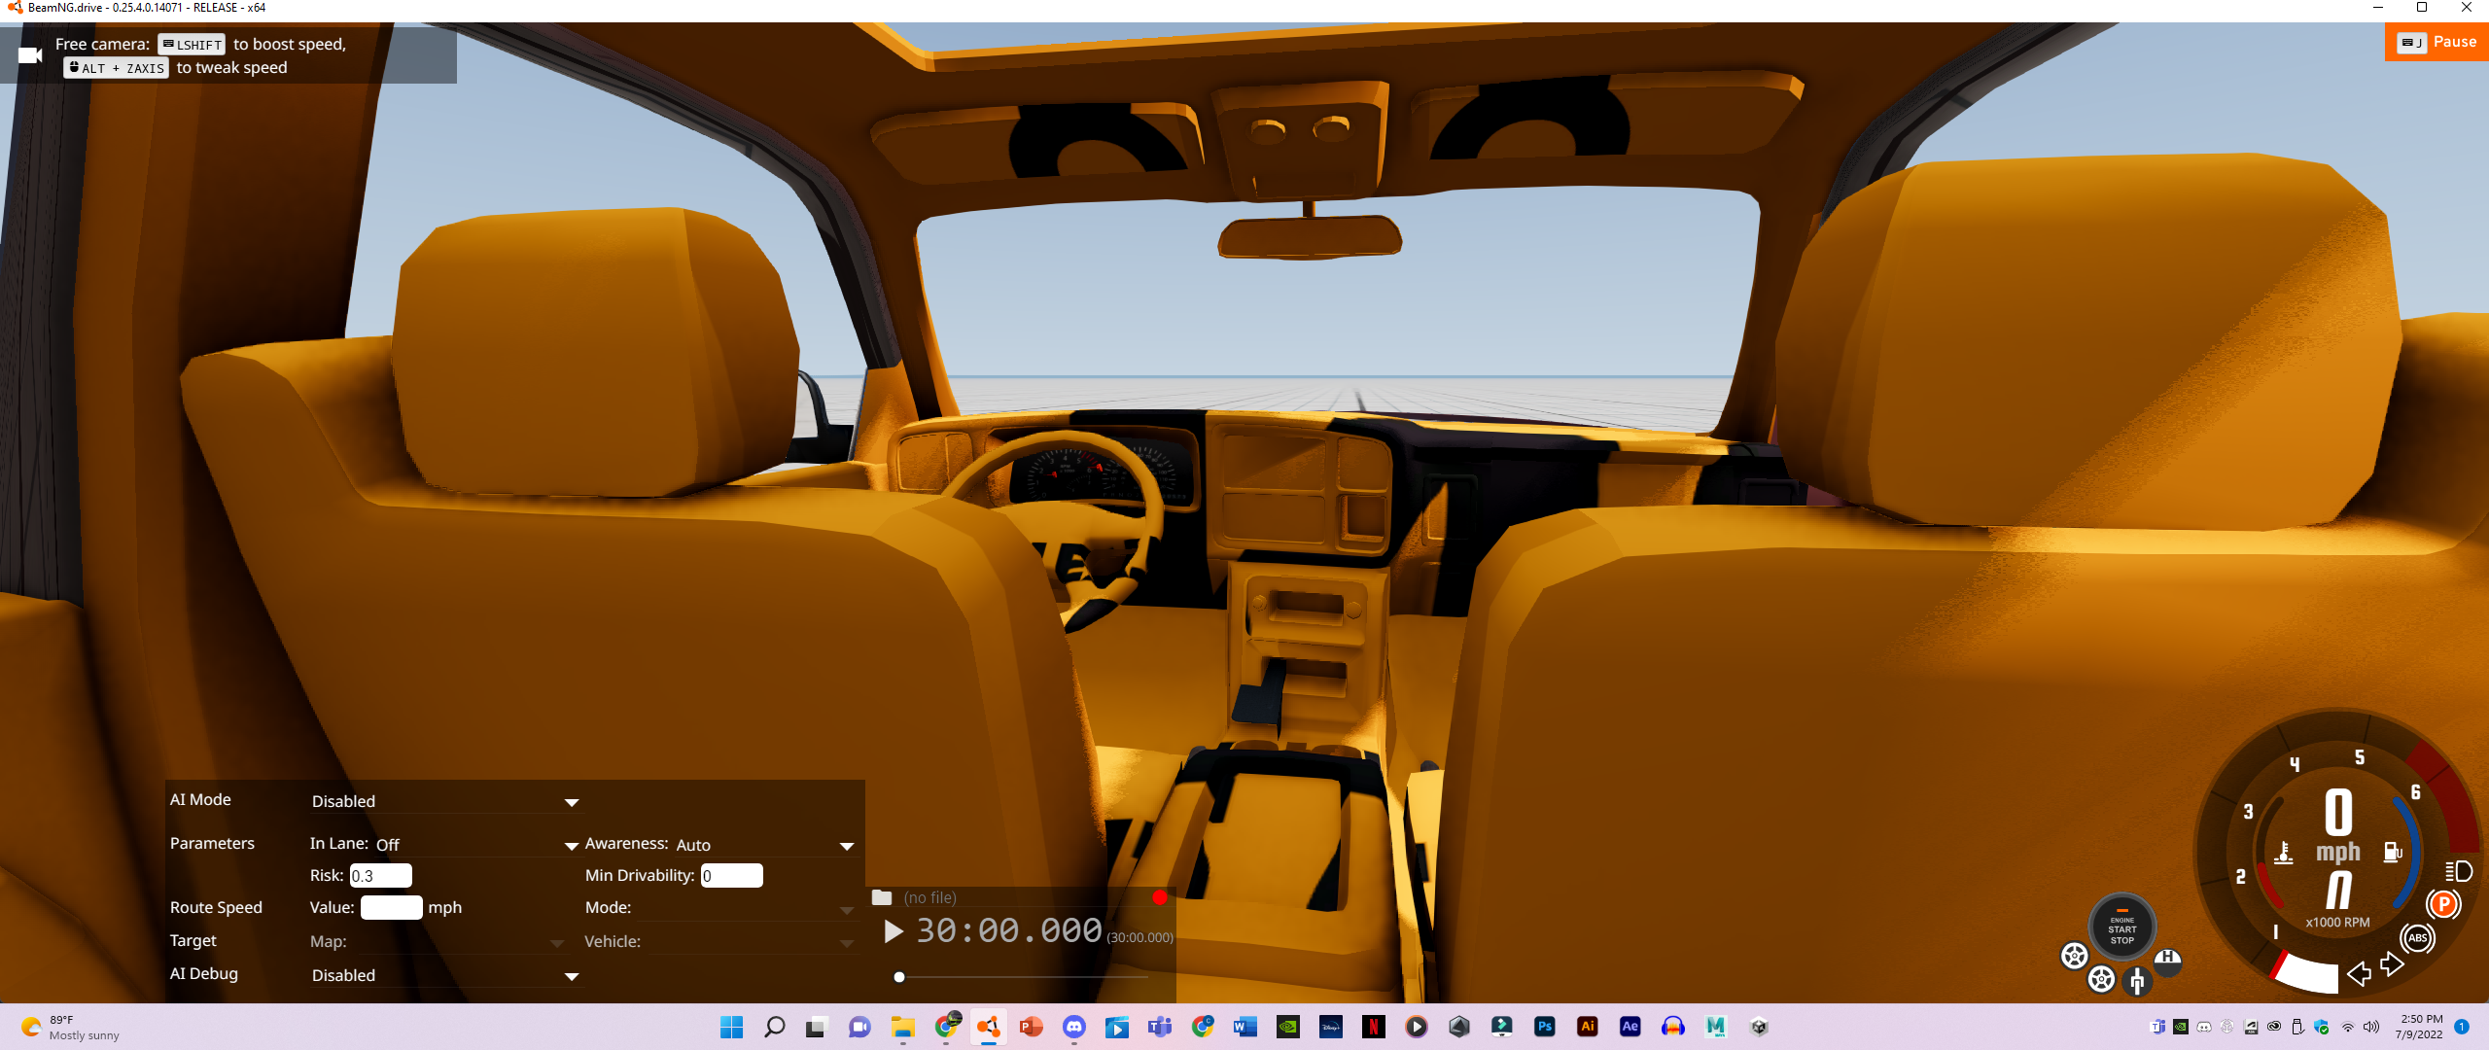Image resolution: width=2489 pixels, height=1050 pixels.
Task: Click the ABS indicator icon
Action: pos(2417,938)
